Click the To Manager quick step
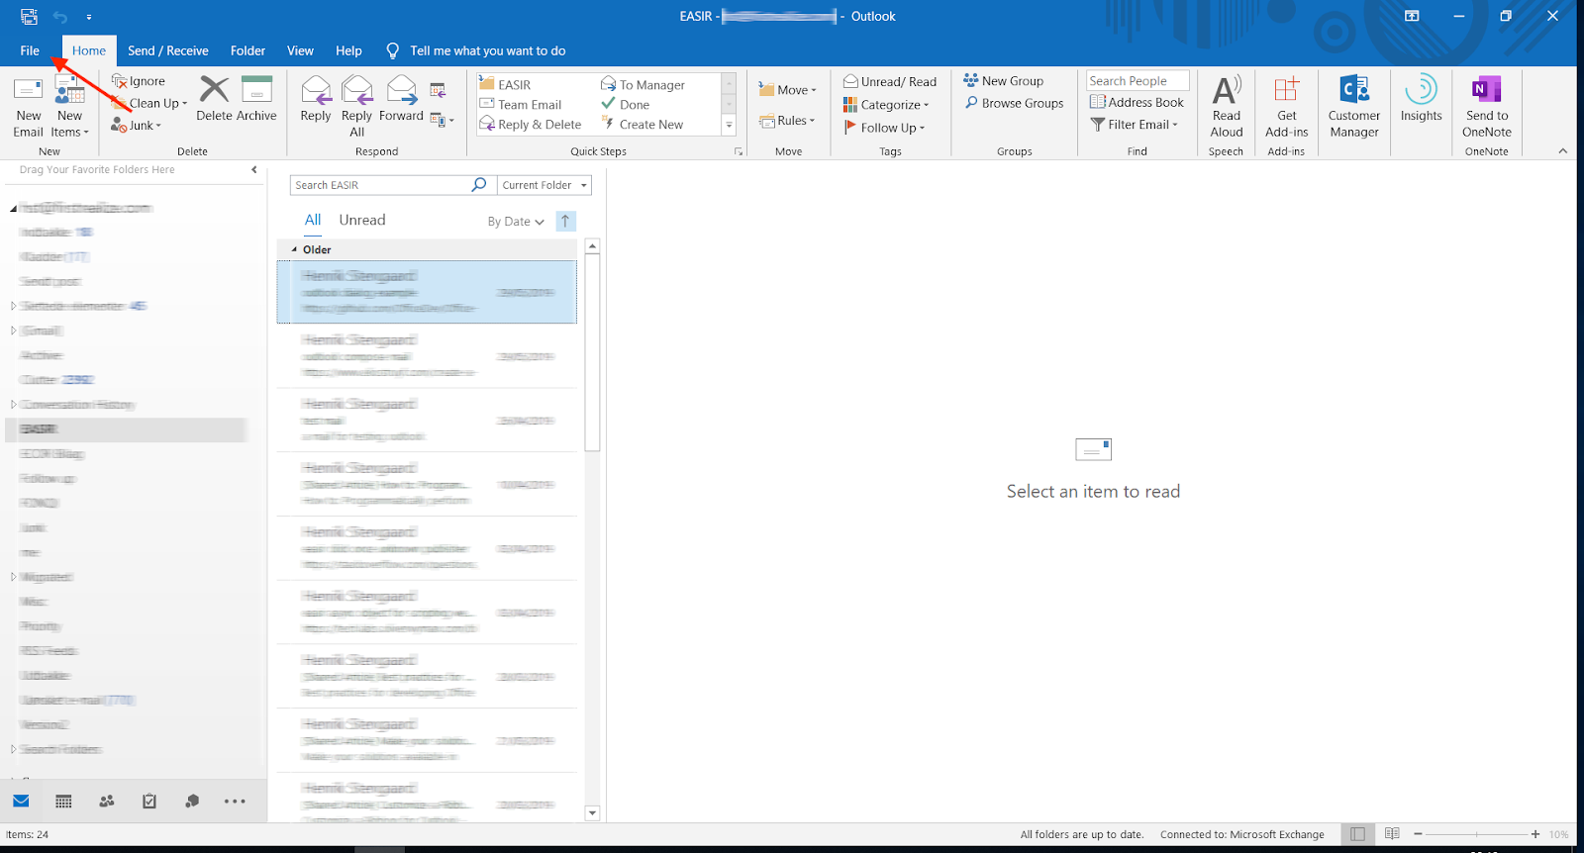Screen dimensions: 1584x853 643,85
